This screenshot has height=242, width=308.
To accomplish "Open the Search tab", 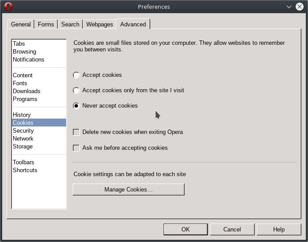I will tap(70, 24).
